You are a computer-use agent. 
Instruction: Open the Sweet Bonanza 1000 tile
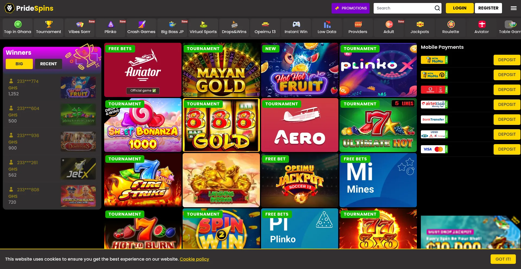[143, 125]
